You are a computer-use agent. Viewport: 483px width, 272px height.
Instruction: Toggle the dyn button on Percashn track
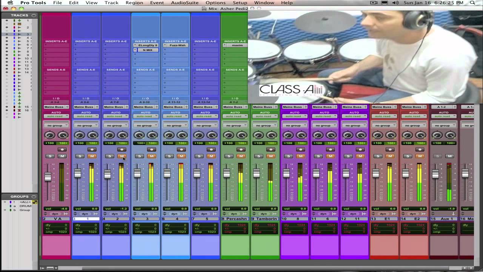coord(234,214)
